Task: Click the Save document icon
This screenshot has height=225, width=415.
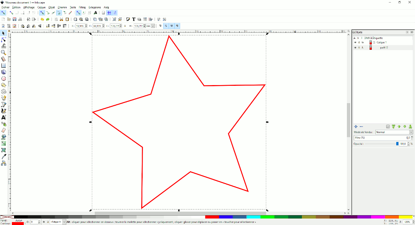Action: [14, 19]
